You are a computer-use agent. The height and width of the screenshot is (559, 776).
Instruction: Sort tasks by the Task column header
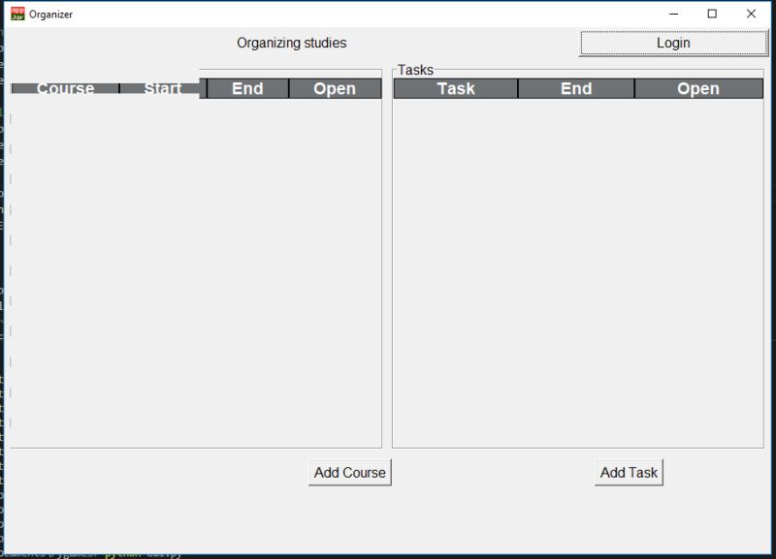pyautogui.click(x=455, y=88)
